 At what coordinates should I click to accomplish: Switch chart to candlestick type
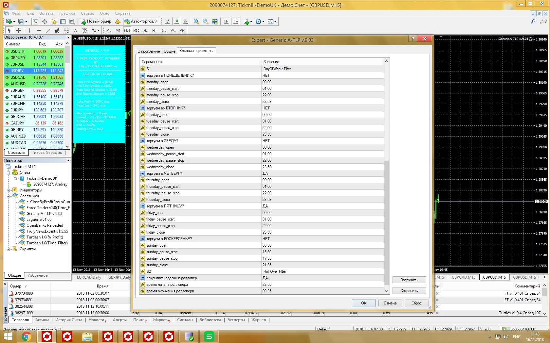(x=176, y=22)
